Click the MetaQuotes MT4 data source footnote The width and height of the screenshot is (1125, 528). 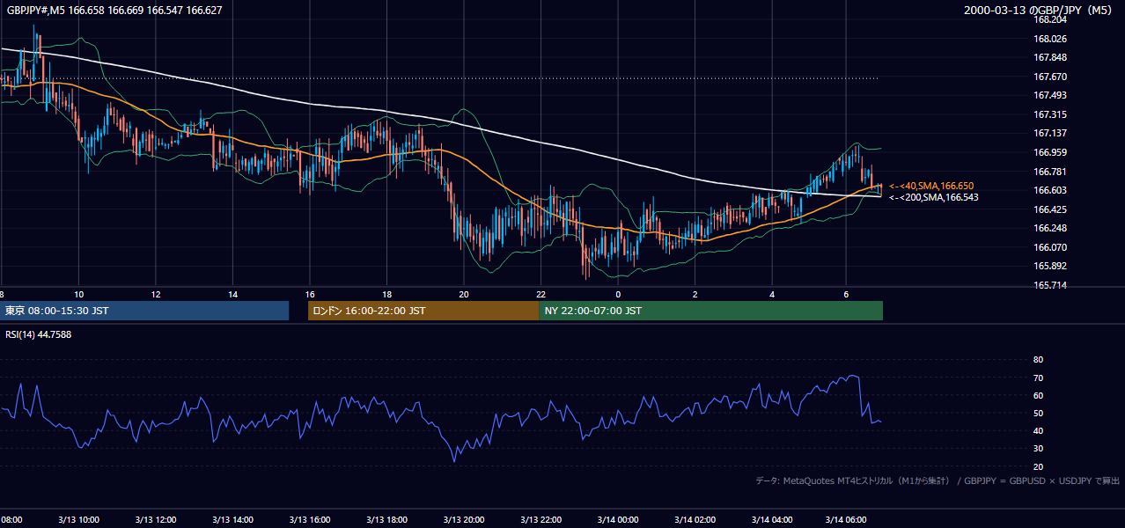(937, 480)
